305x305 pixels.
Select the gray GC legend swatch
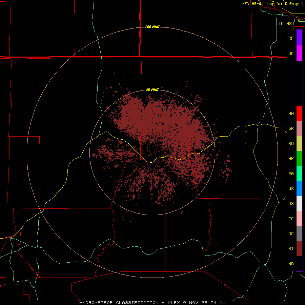299,233
